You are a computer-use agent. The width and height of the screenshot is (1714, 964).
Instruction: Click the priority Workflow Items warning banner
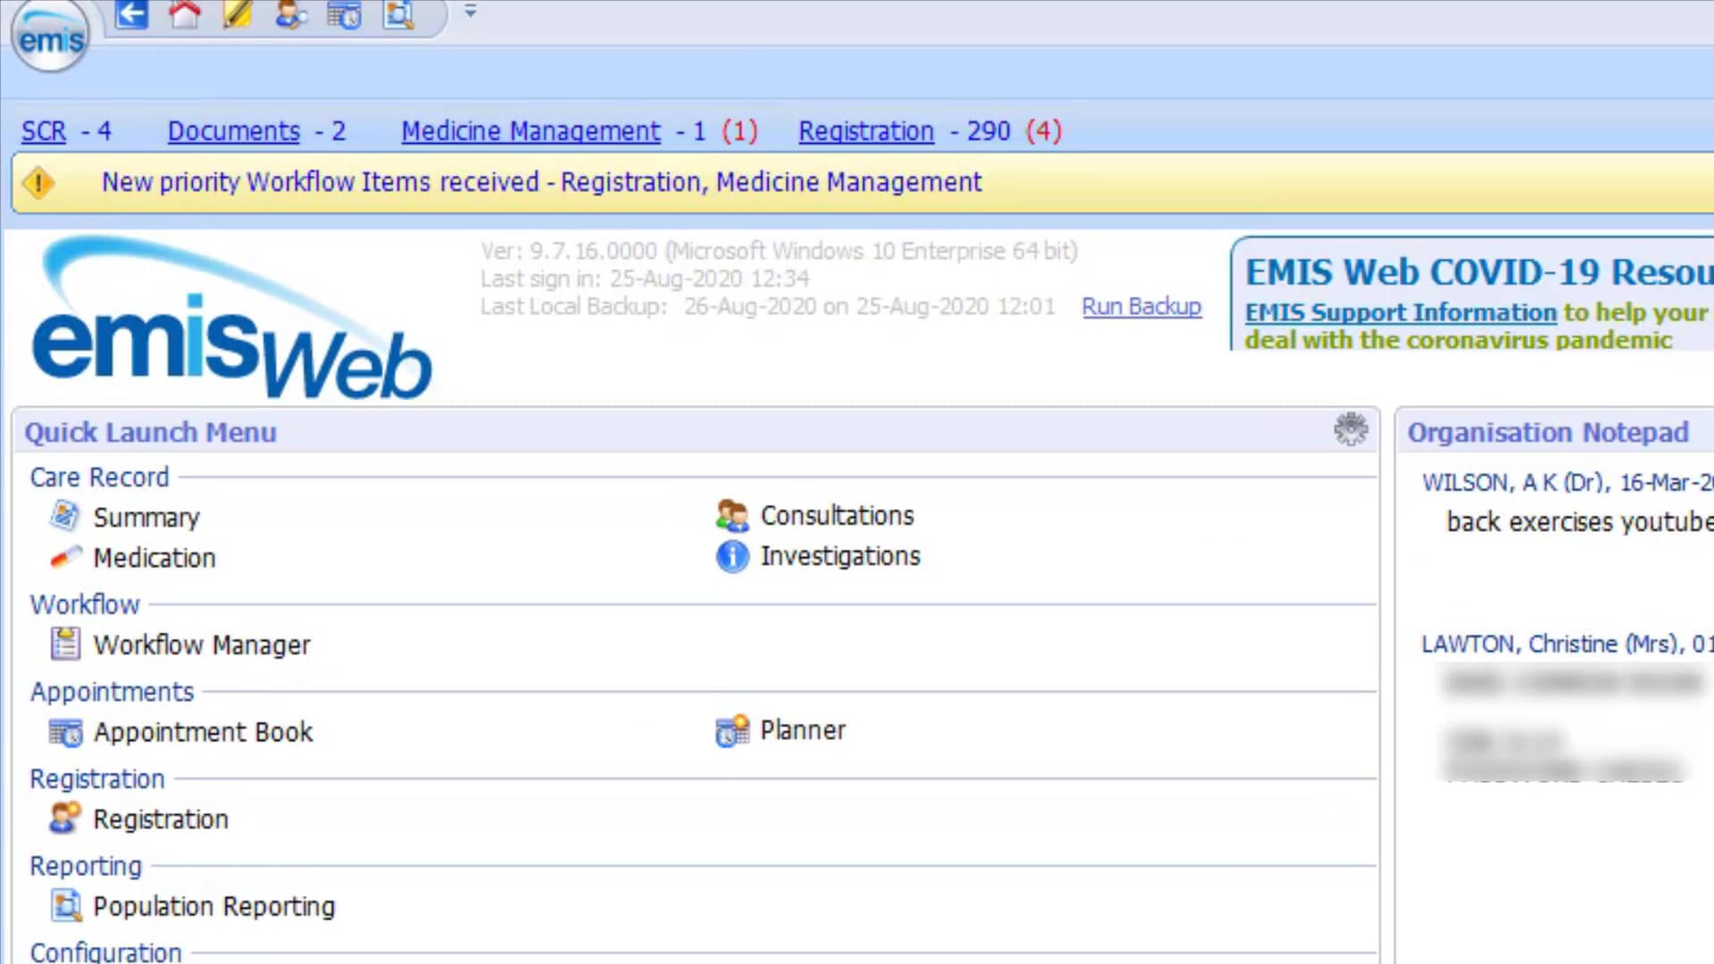tap(542, 182)
